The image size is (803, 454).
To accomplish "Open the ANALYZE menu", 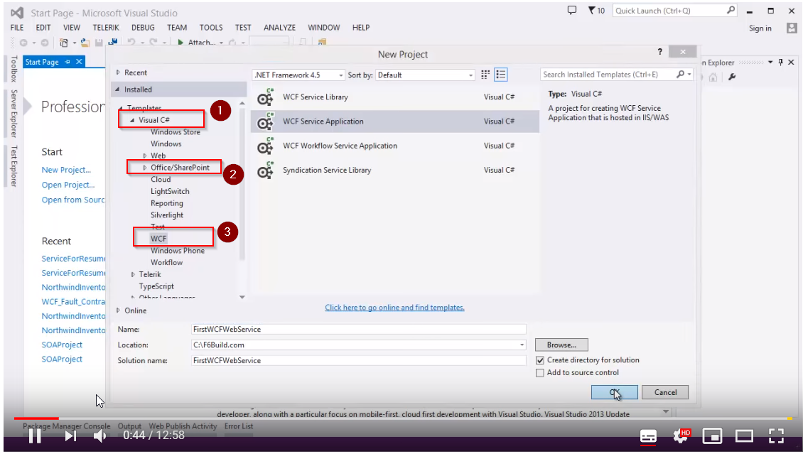I will [x=279, y=28].
